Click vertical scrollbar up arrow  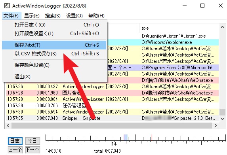[222, 27]
